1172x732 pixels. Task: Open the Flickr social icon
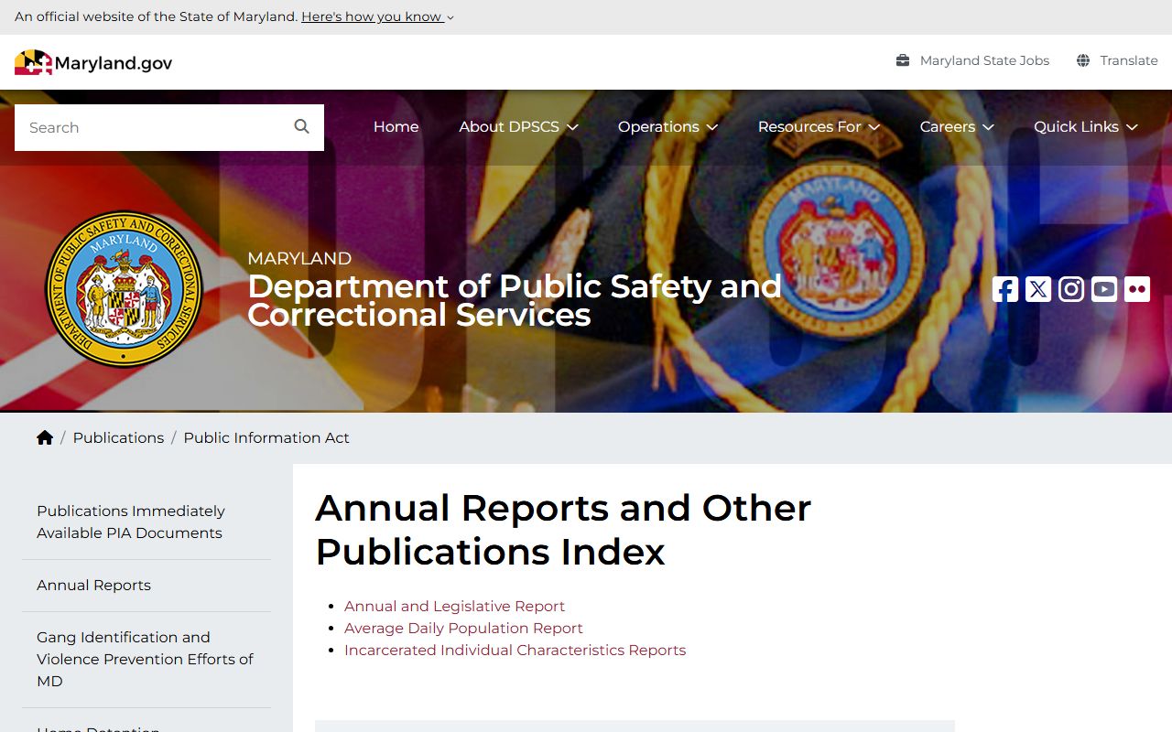1137,289
